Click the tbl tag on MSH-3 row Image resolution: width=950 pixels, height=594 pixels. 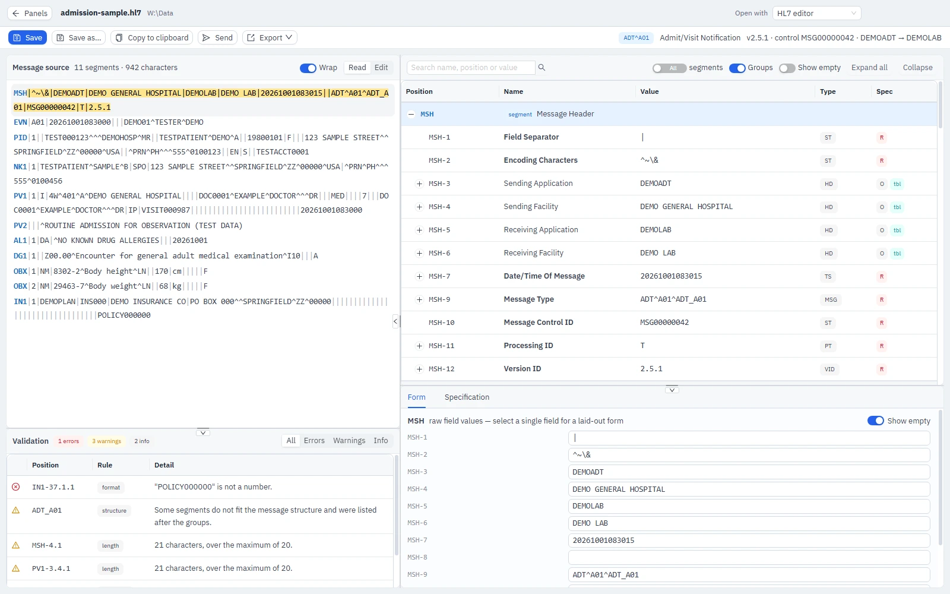coord(897,184)
